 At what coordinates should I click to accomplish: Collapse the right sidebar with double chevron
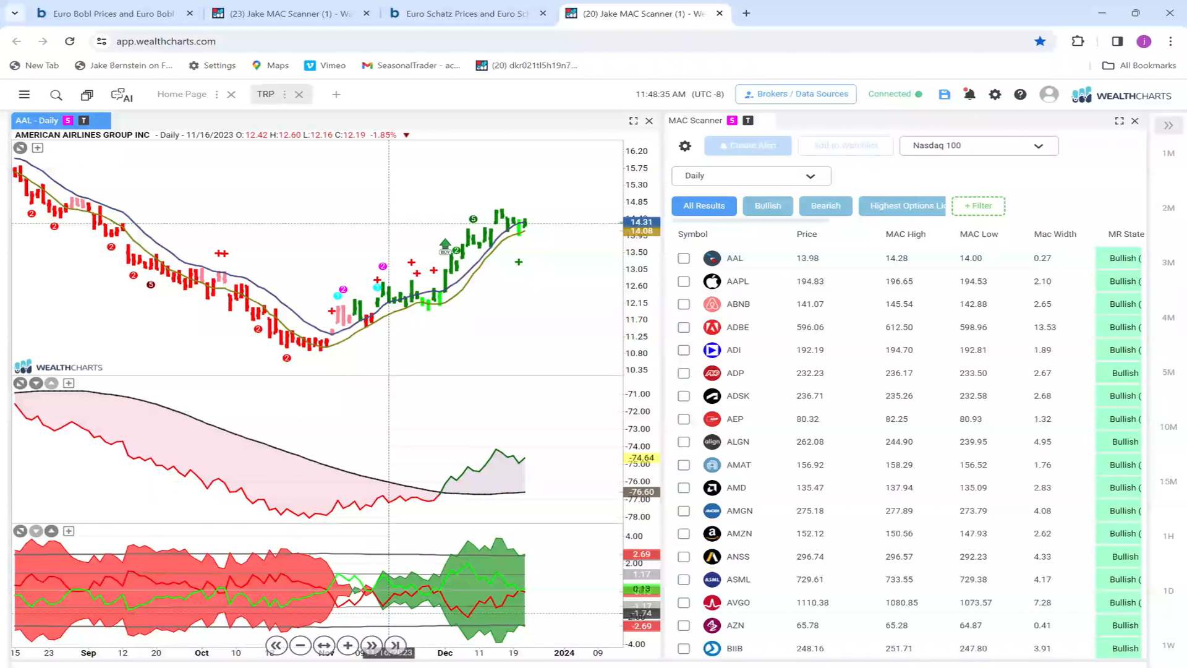(x=1168, y=126)
